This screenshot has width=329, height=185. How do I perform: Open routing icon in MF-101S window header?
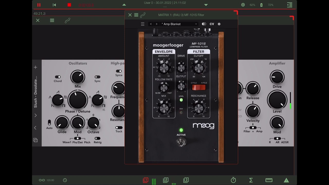(143, 15)
